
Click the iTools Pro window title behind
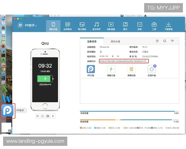coord(134,16)
